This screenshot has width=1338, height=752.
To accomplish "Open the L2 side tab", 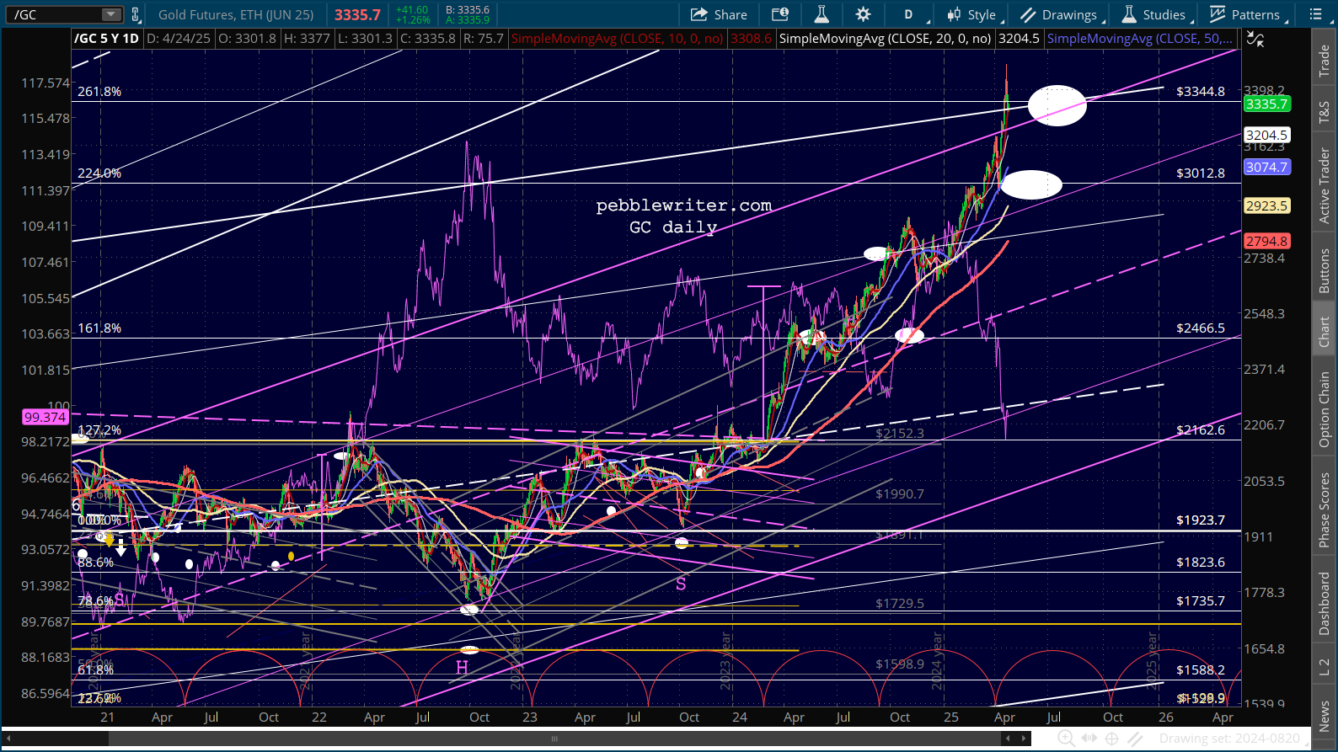I will click(1325, 666).
